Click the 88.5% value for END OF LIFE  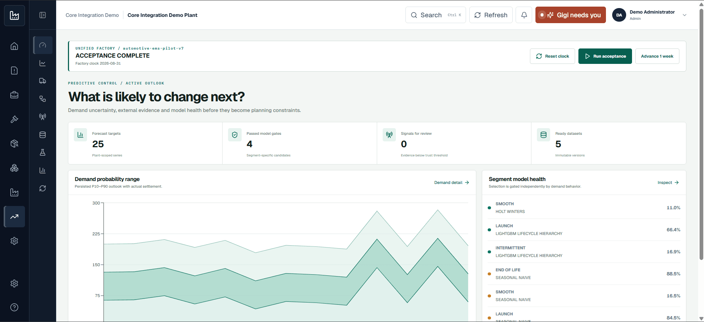tap(674, 274)
